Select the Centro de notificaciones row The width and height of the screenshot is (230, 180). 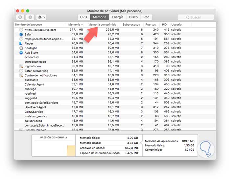pyautogui.click(x=115, y=75)
